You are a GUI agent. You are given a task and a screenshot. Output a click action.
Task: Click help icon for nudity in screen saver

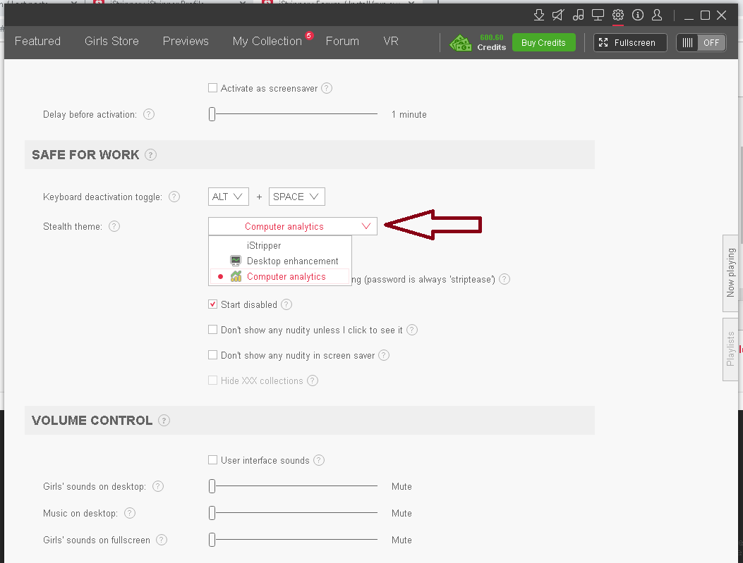[384, 355]
